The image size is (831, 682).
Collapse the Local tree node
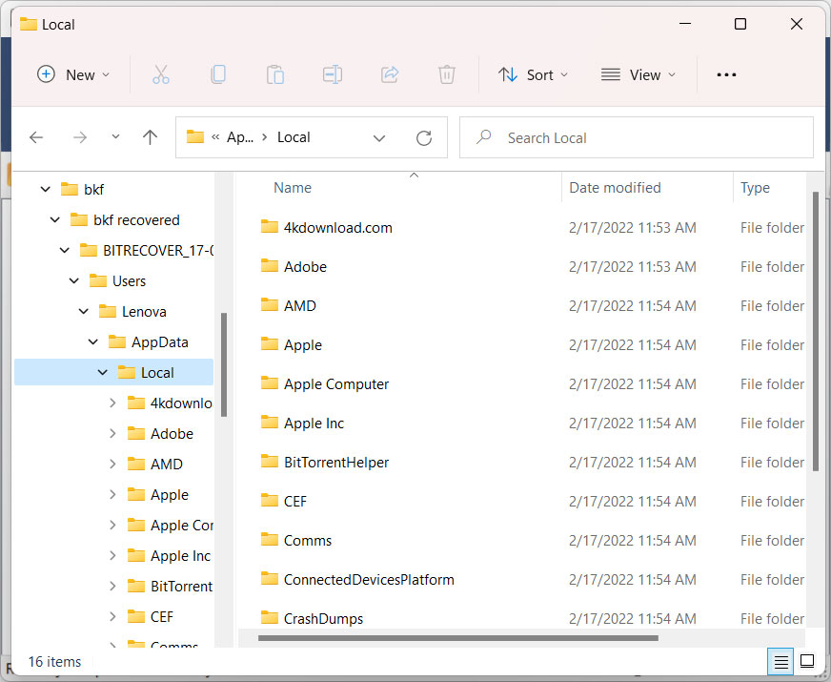(103, 372)
